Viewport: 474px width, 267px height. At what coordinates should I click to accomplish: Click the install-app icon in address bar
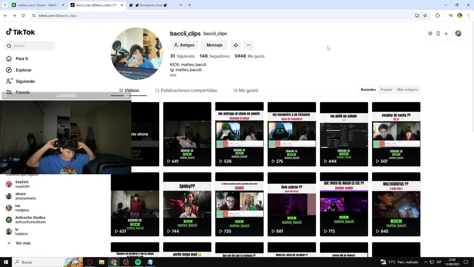coord(417,16)
